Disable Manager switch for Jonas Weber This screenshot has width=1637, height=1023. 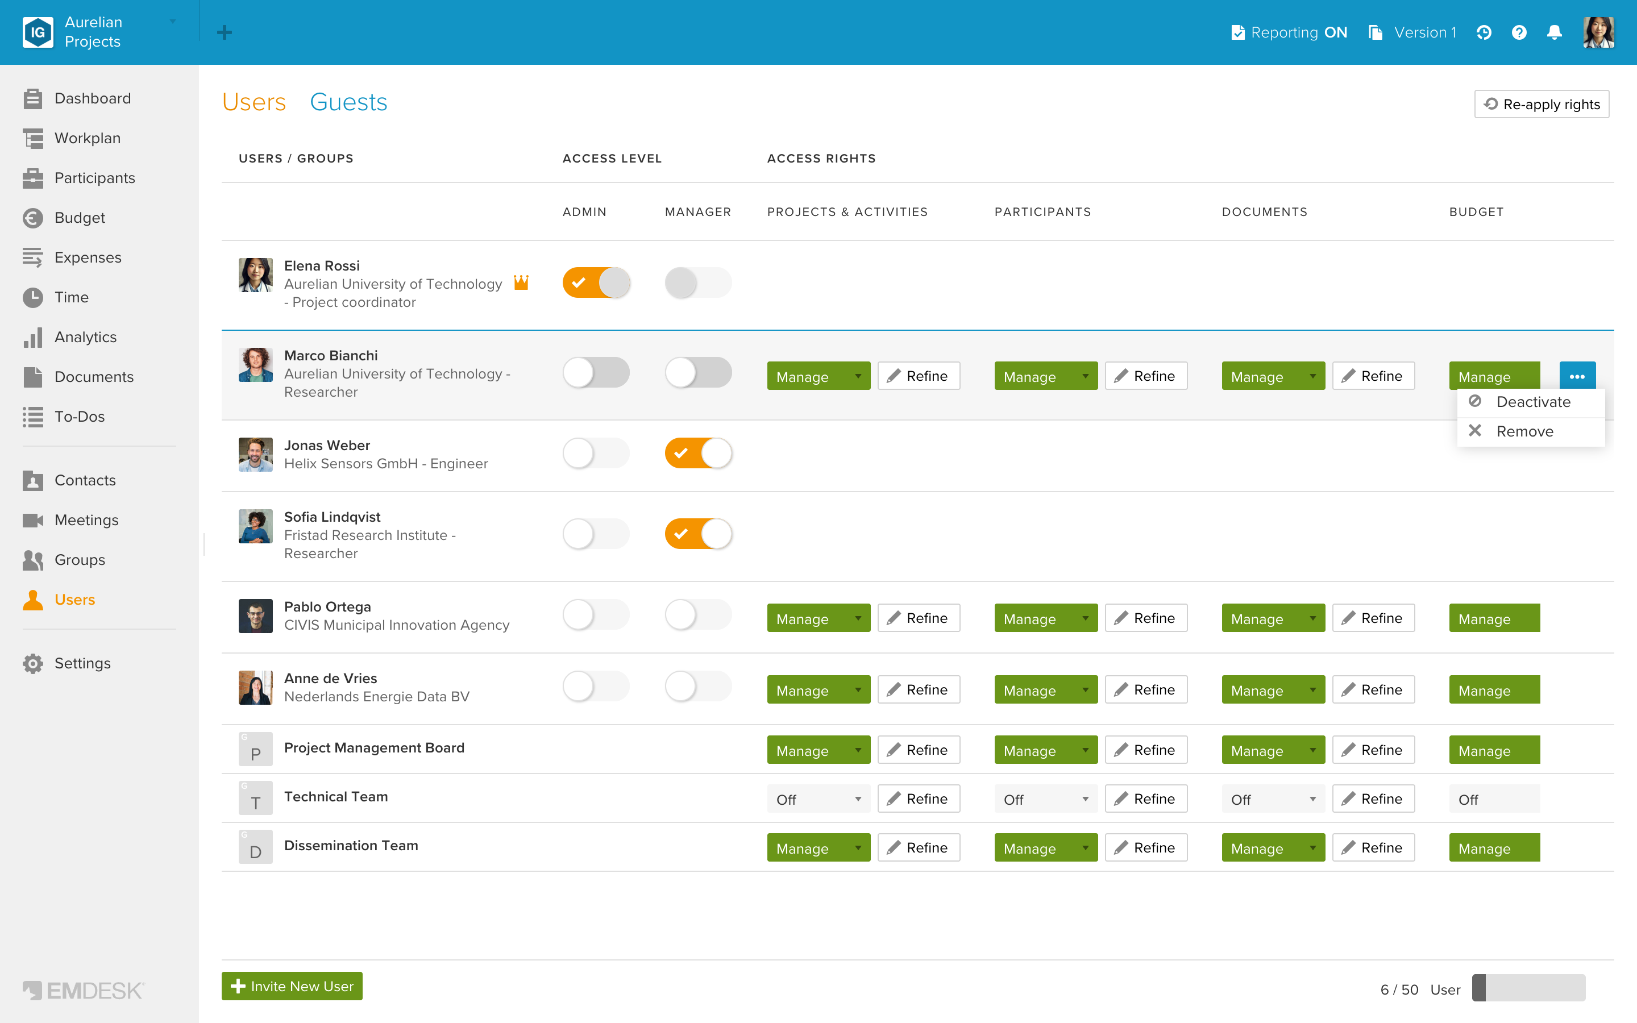point(698,454)
